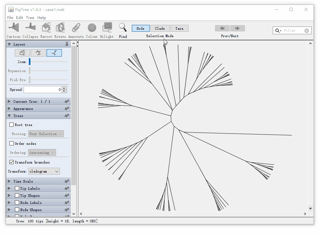Select rectangular tree layout icon
The width and height of the screenshot is (320, 234).
(x=22, y=53)
